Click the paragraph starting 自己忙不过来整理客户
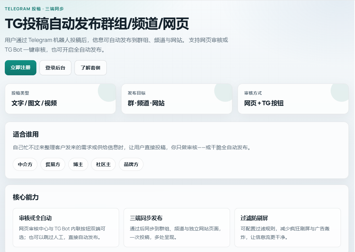355x252 pixels. tap(132, 147)
